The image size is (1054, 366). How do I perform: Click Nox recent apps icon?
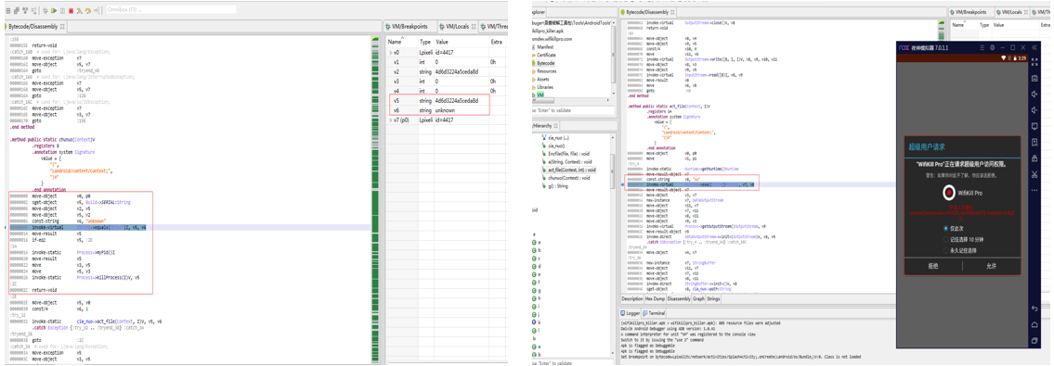1034,340
